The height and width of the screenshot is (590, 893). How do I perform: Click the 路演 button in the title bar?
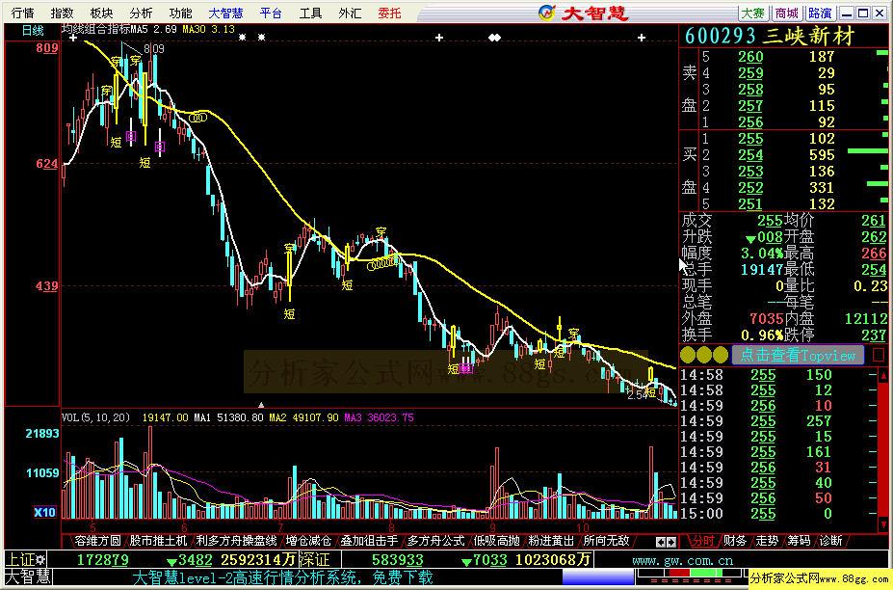point(820,13)
